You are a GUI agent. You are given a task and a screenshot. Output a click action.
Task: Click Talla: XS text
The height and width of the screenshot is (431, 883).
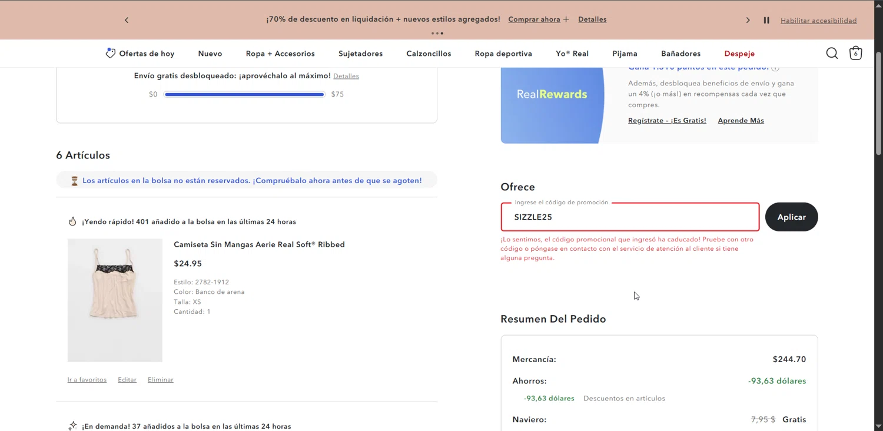(187, 302)
